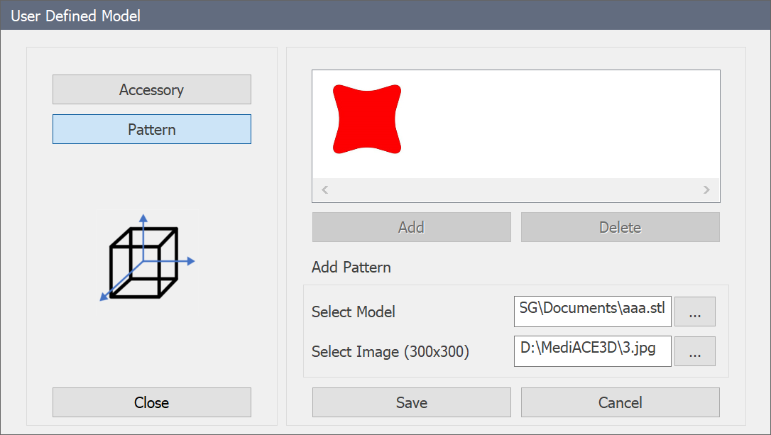771x435 pixels.
Task: Click the Add Pattern section label
Action: 351,268
